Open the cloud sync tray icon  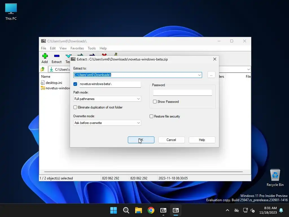237,210
